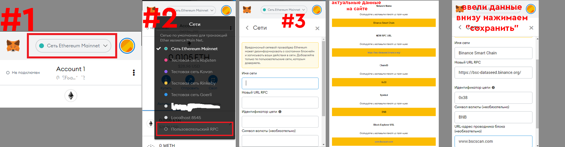Click the info icon beside 'Идентификатор цепи' in filled form

(x=493, y=88)
